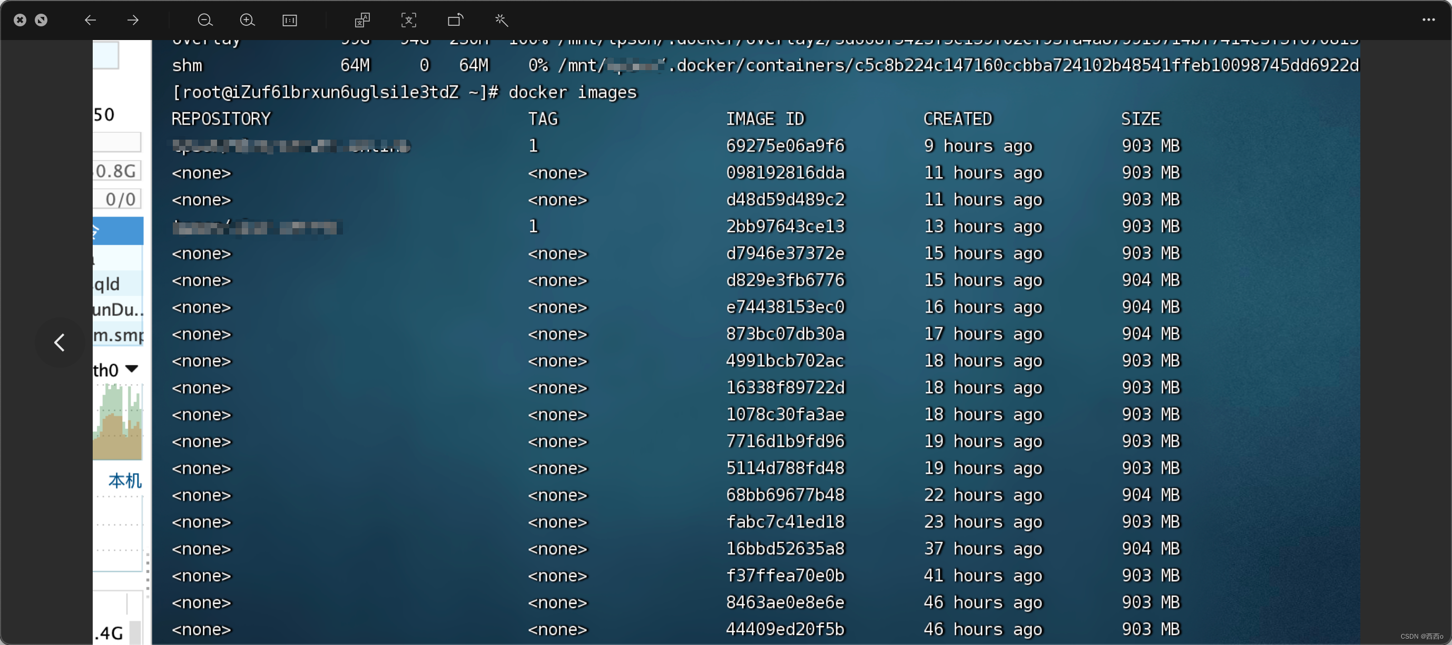Click the zoom in magnifier
This screenshot has height=645, width=1452.
click(247, 21)
